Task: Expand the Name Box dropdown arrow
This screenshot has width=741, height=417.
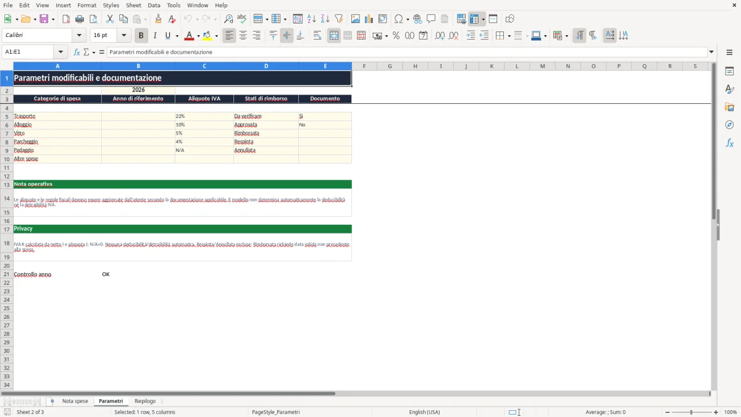Action: click(x=61, y=52)
